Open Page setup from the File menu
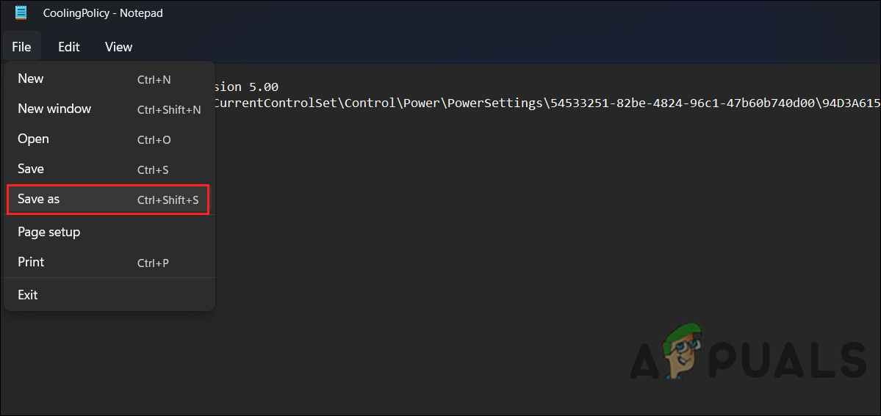881x416 pixels. coord(48,233)
